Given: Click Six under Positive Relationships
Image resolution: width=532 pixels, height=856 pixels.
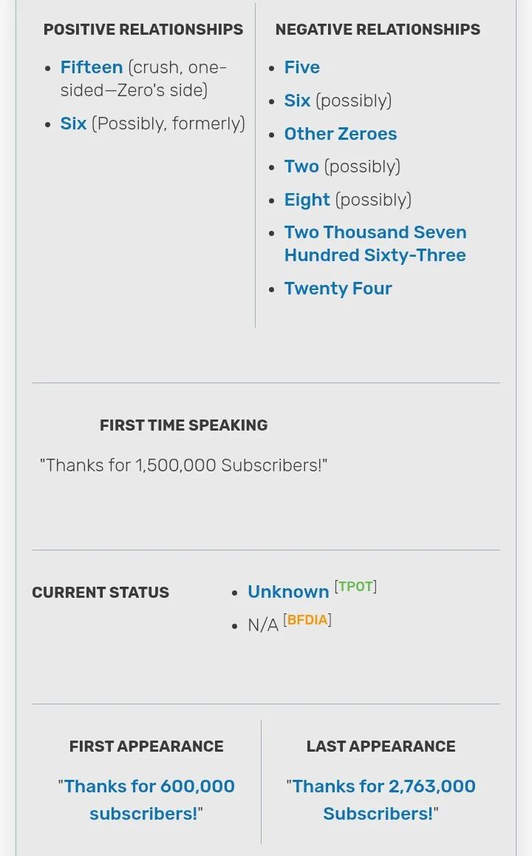Looking at the screenshot, I should click(x=73, y=124).
